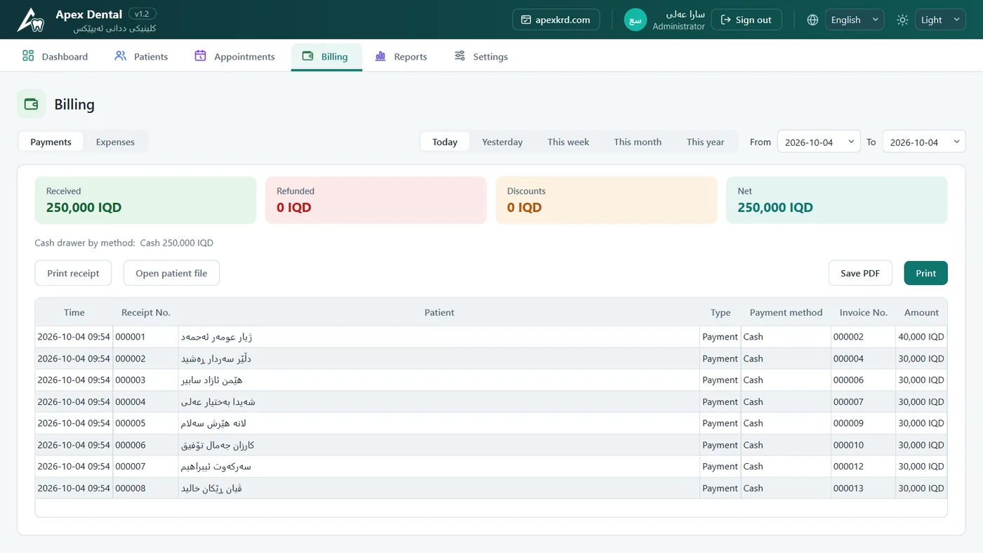Click the Patients people icon
The height and width of the screenshot is (553, 983).
[121, 56]
